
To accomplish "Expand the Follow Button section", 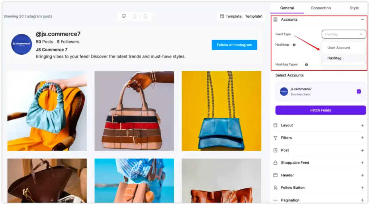I will [362, 188].
